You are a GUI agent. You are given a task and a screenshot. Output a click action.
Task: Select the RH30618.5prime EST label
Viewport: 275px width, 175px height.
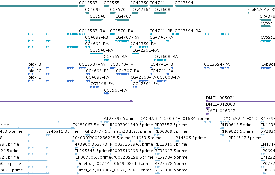(x=237, y=125)
